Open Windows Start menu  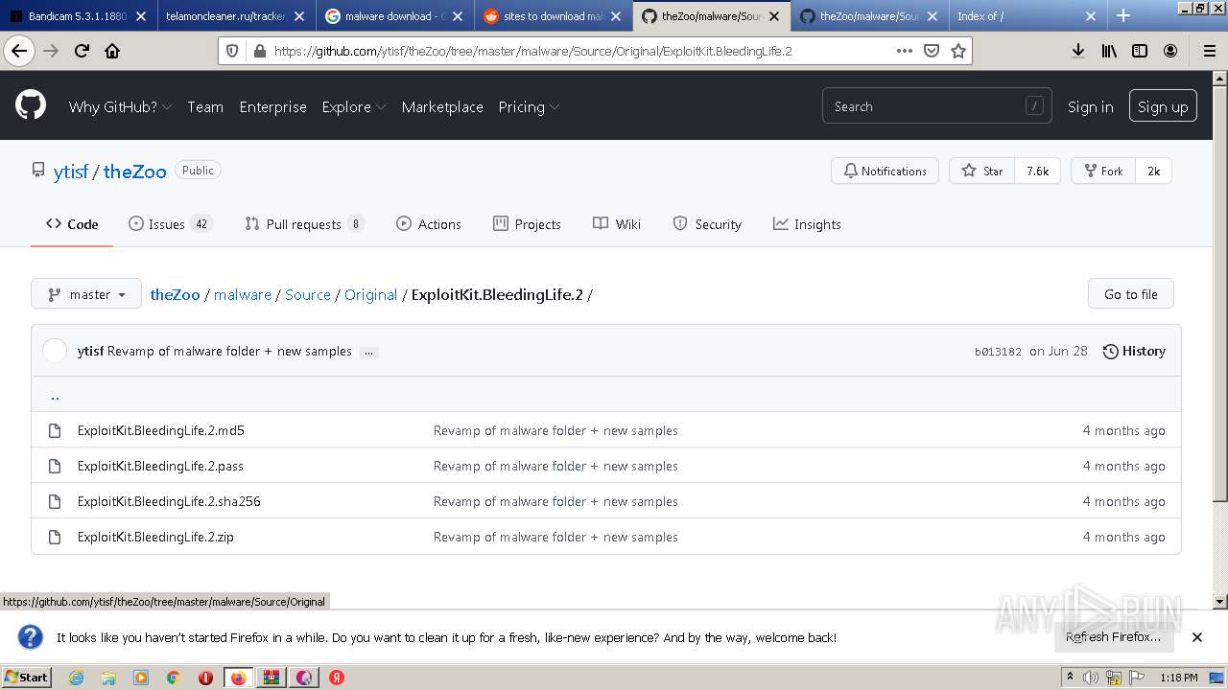point(26,678)
